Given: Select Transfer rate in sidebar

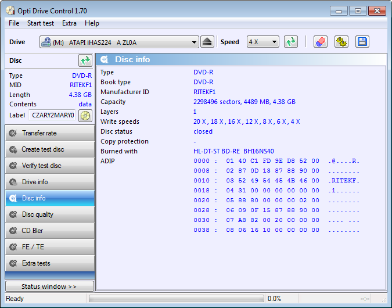Looking at the screenshot, I should pos(50,133).
